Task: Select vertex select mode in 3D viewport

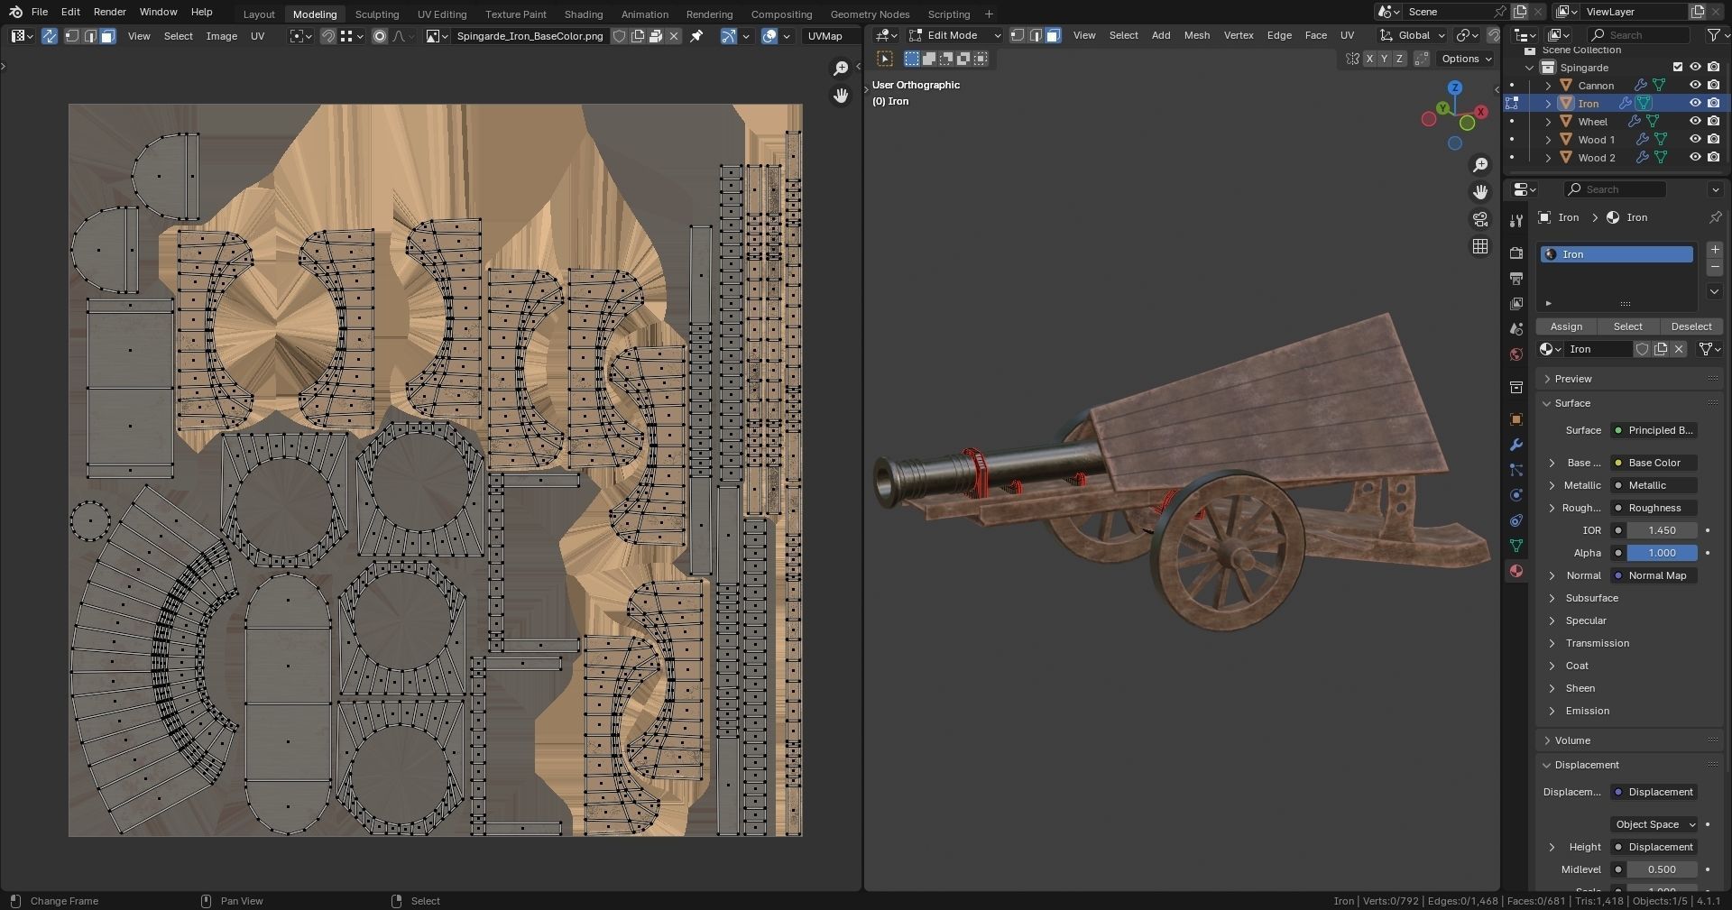Action: pyautogui.click(x=1018, y=35)
